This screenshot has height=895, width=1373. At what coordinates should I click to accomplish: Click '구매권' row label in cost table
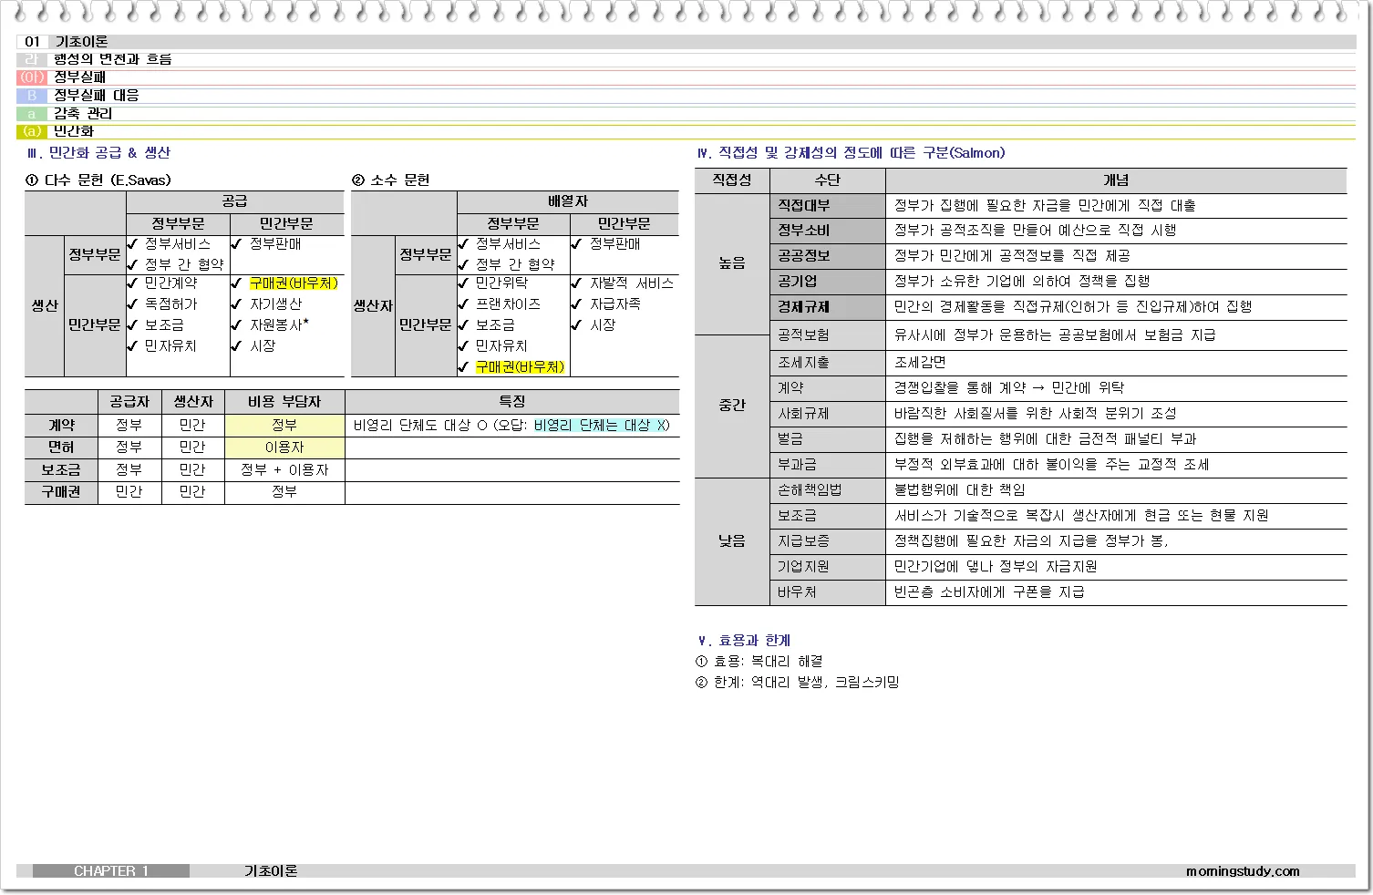click(x=61, y=492)
